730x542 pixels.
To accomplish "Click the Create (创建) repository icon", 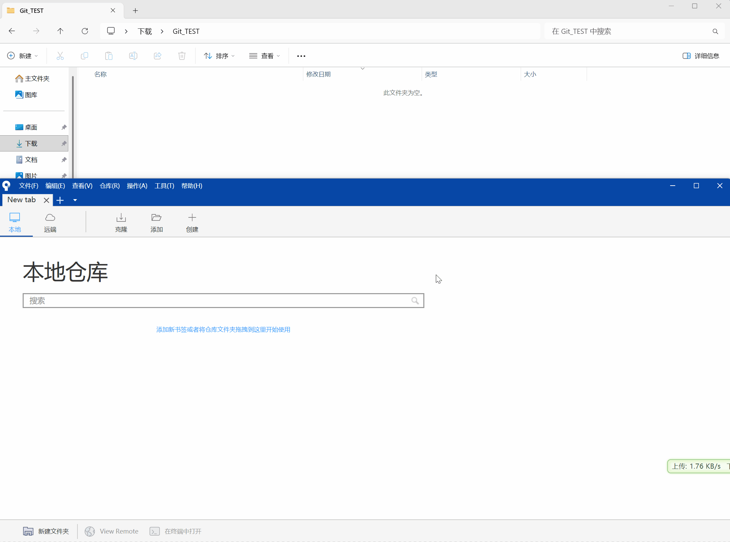I will tap(192, 222).
